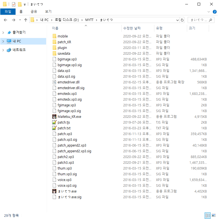Click the まいてつ.exe application icon
218x219 pixels.
54,191
